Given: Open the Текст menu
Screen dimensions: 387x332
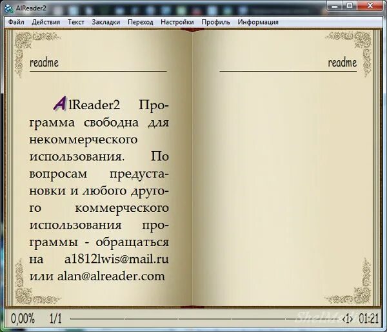Looking at the screenshot, I should coord(75,22).
